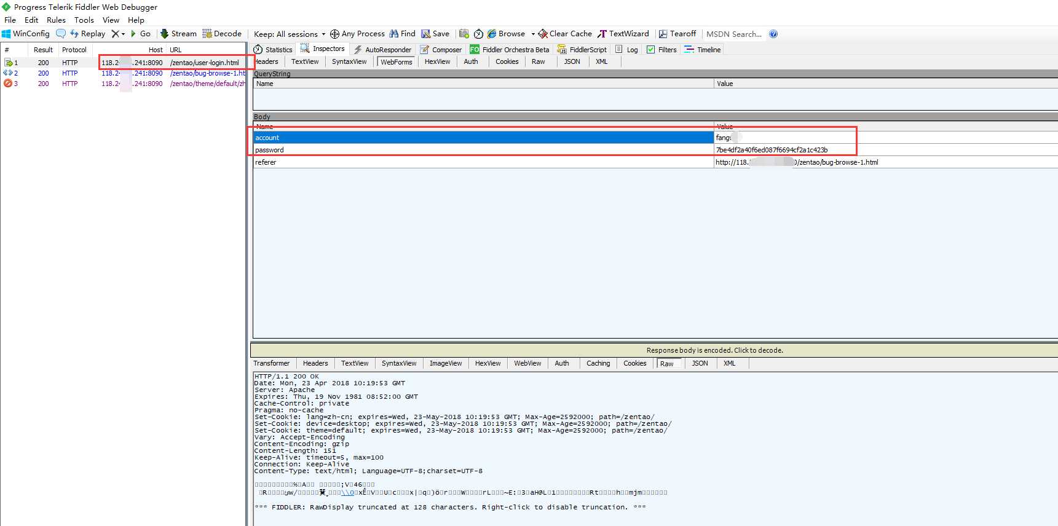Select session 2 bug-browse-1 row

123,73
